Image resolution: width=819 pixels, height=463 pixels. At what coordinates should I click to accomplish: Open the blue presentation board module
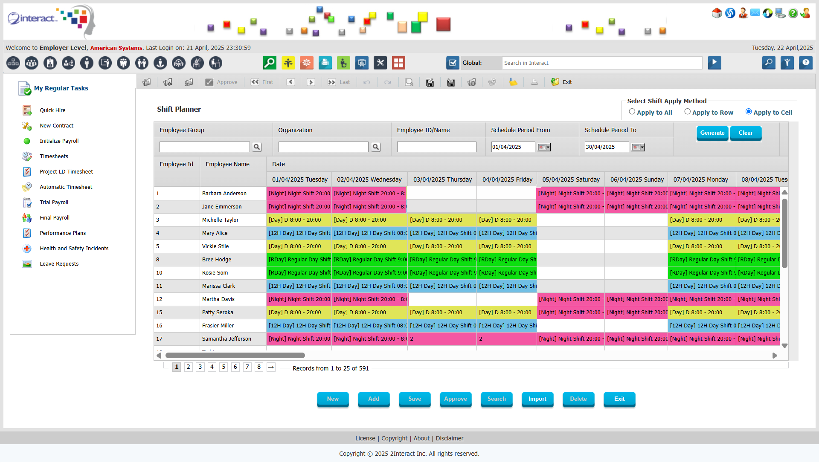(362, 63)
